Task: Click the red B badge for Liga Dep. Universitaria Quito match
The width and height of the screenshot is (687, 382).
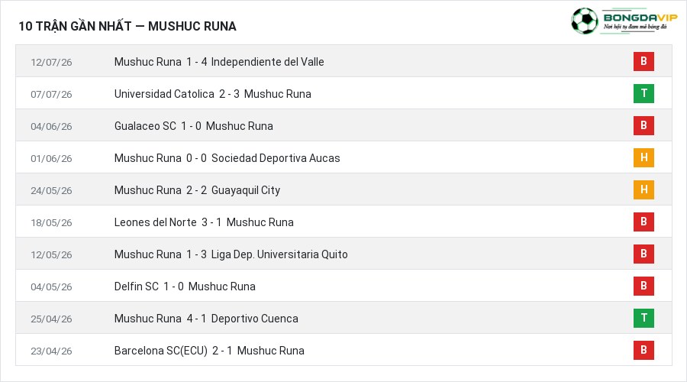Action: [643, 254]
